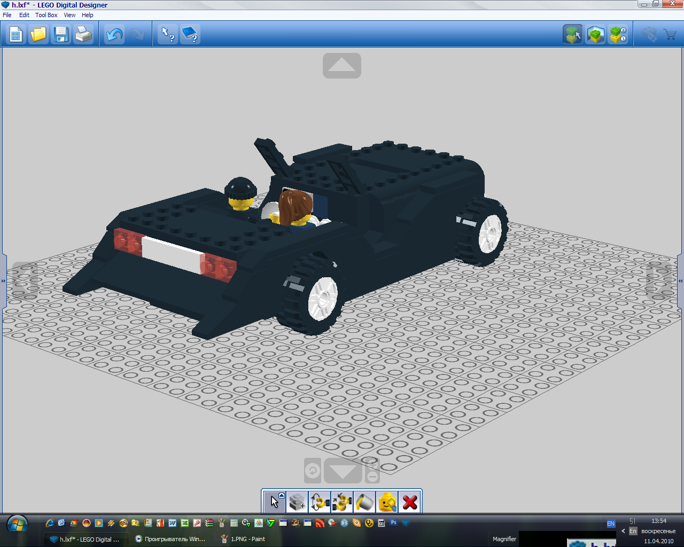Screen dimensions: 684x547
Task: Pick the Hinge Align tool
Action: click(x=342, y=502)
